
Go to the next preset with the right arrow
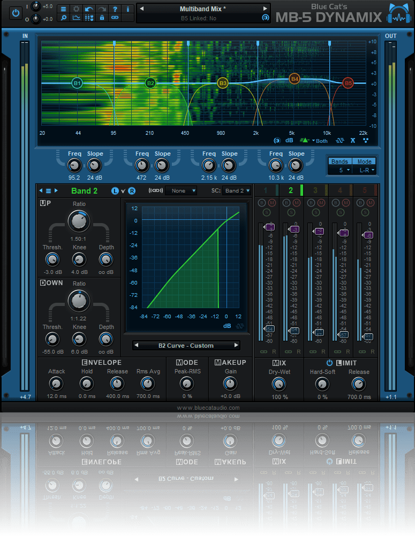point(265,9)
